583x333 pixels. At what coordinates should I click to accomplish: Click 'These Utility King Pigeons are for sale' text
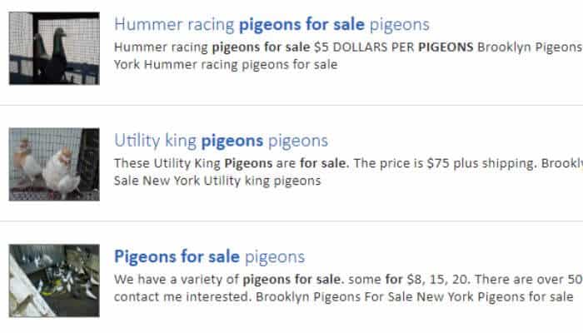point(232,163)
